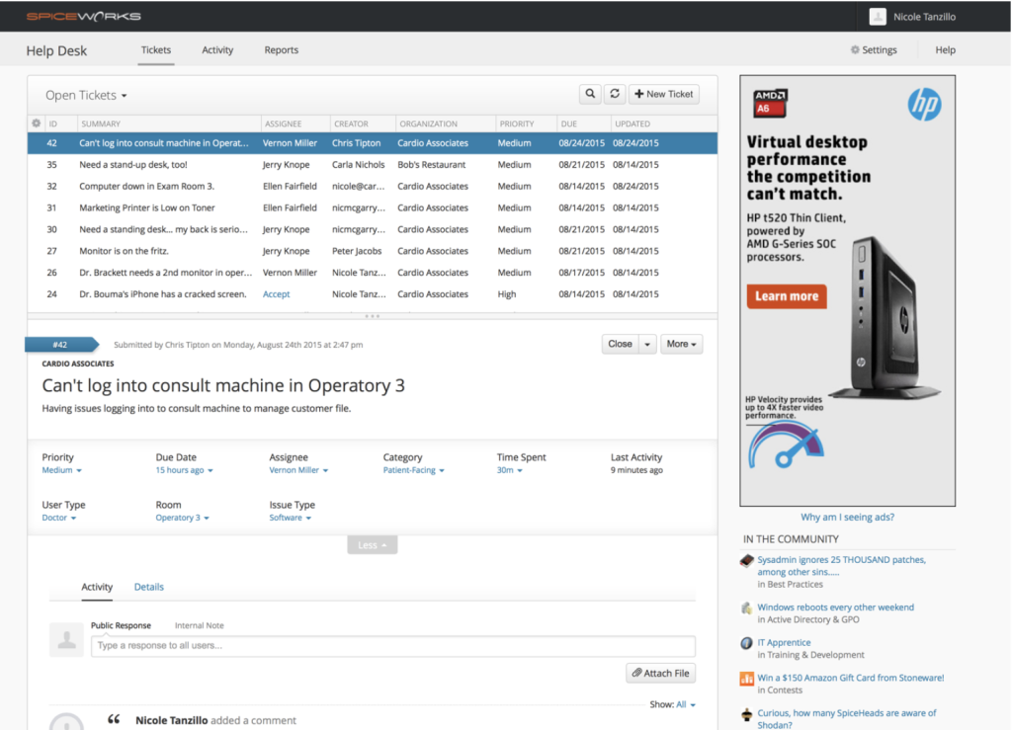This screenshot has height=730, width=1012.
Task: Go to the Reports tab
Action: pyautogui.click(x=281, y=50)
